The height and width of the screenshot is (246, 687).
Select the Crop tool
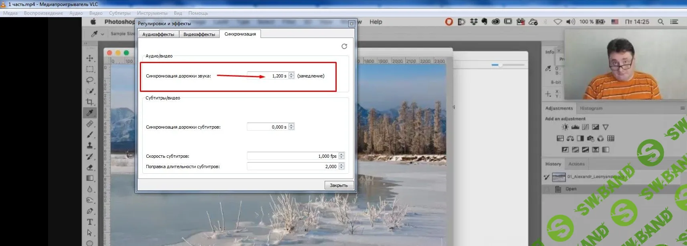click(x=90, y=102)
